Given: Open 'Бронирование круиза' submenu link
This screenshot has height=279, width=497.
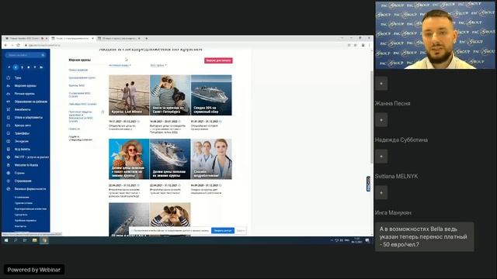Looking at the screenshot, I should pos(82,77).
